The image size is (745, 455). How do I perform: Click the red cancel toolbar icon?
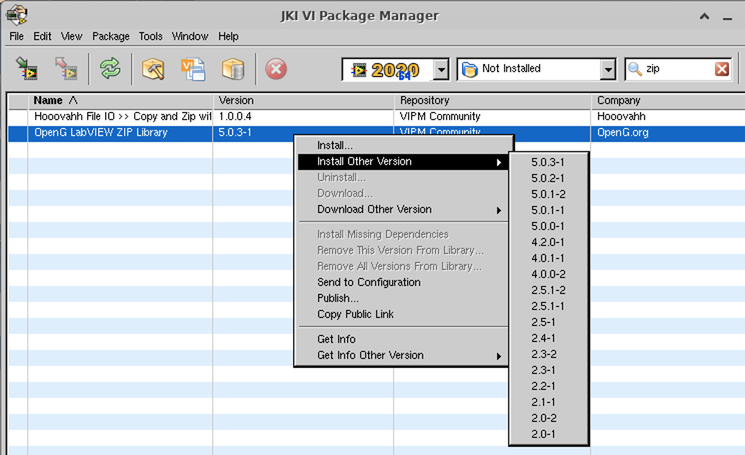click(x=276, y=69)
